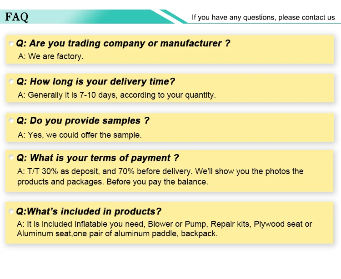Click the teal diagonal stripe in the header

coord(174,16)
